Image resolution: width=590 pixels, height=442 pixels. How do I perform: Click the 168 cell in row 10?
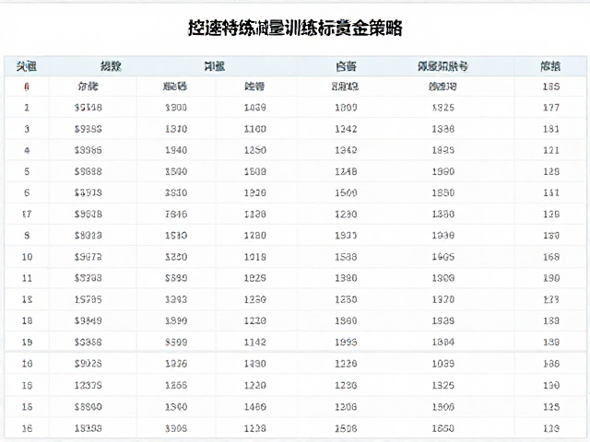click(551, 257)
